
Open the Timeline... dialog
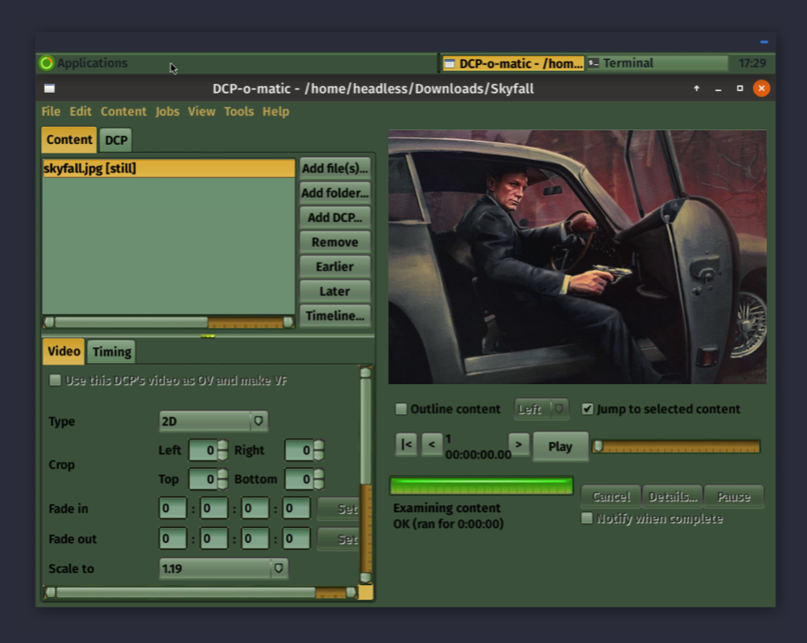(334, 316)
